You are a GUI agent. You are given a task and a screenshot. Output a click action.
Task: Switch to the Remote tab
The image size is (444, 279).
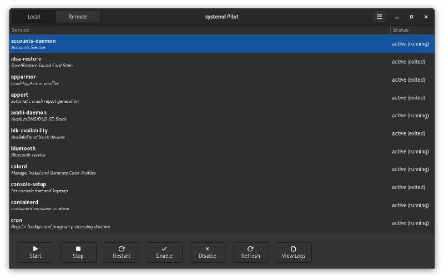tap(78, 17)
